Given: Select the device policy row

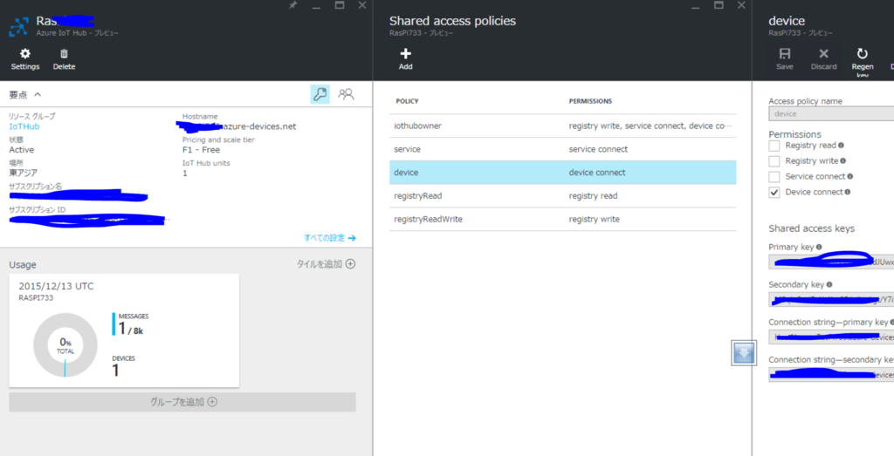Looking at the screenshot, I should pyautogui.click(x=563, y=173).
